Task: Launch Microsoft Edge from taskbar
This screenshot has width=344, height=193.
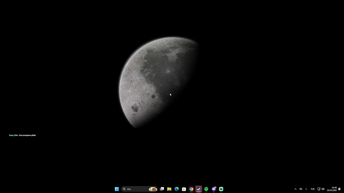Action: pyautogui.click(x=177, y=189)
